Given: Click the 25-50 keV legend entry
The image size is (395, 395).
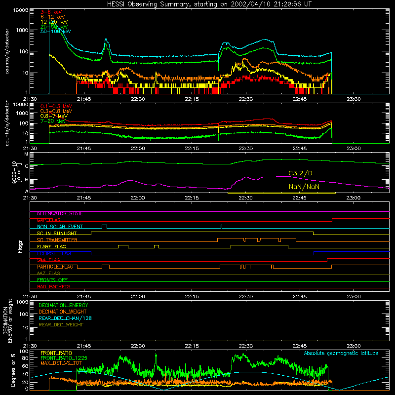Looking at the screenshot, I should pyautogui.click(x=54, y=27).
